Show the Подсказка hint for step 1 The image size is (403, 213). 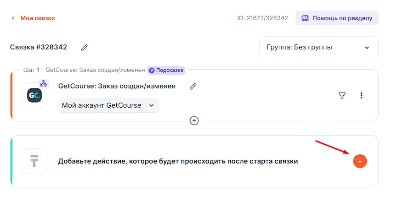(x=166, y=70)
